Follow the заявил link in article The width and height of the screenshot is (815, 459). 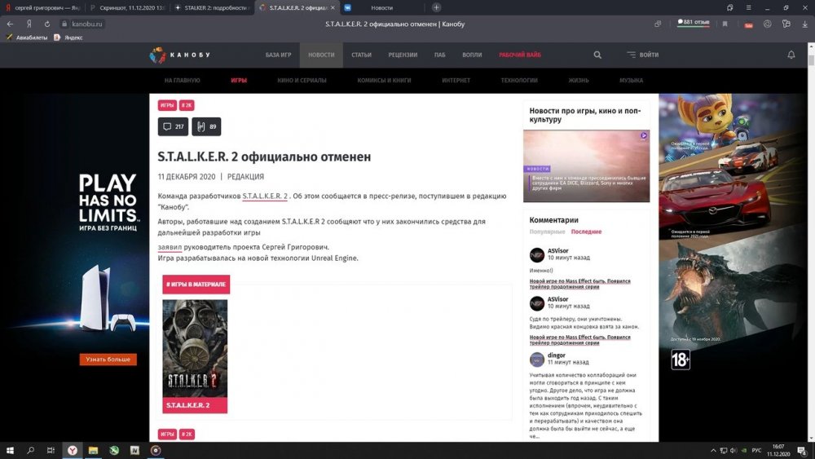pos(170,247)
